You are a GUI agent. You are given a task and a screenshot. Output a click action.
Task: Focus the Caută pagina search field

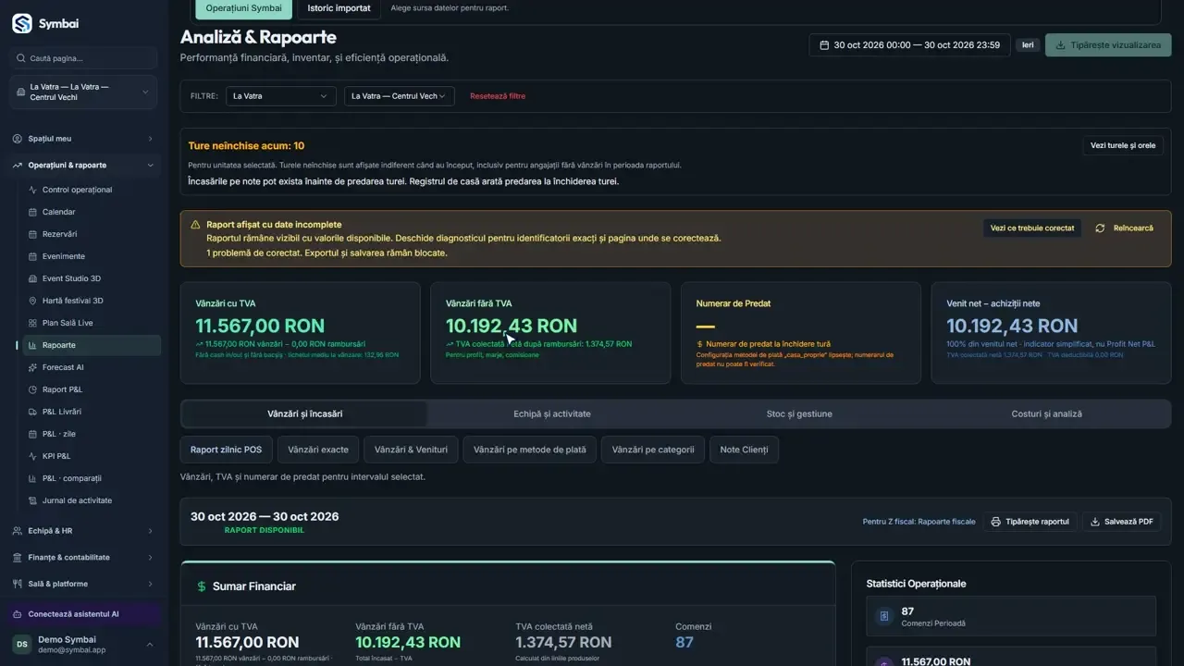click(x=84, y=58)
